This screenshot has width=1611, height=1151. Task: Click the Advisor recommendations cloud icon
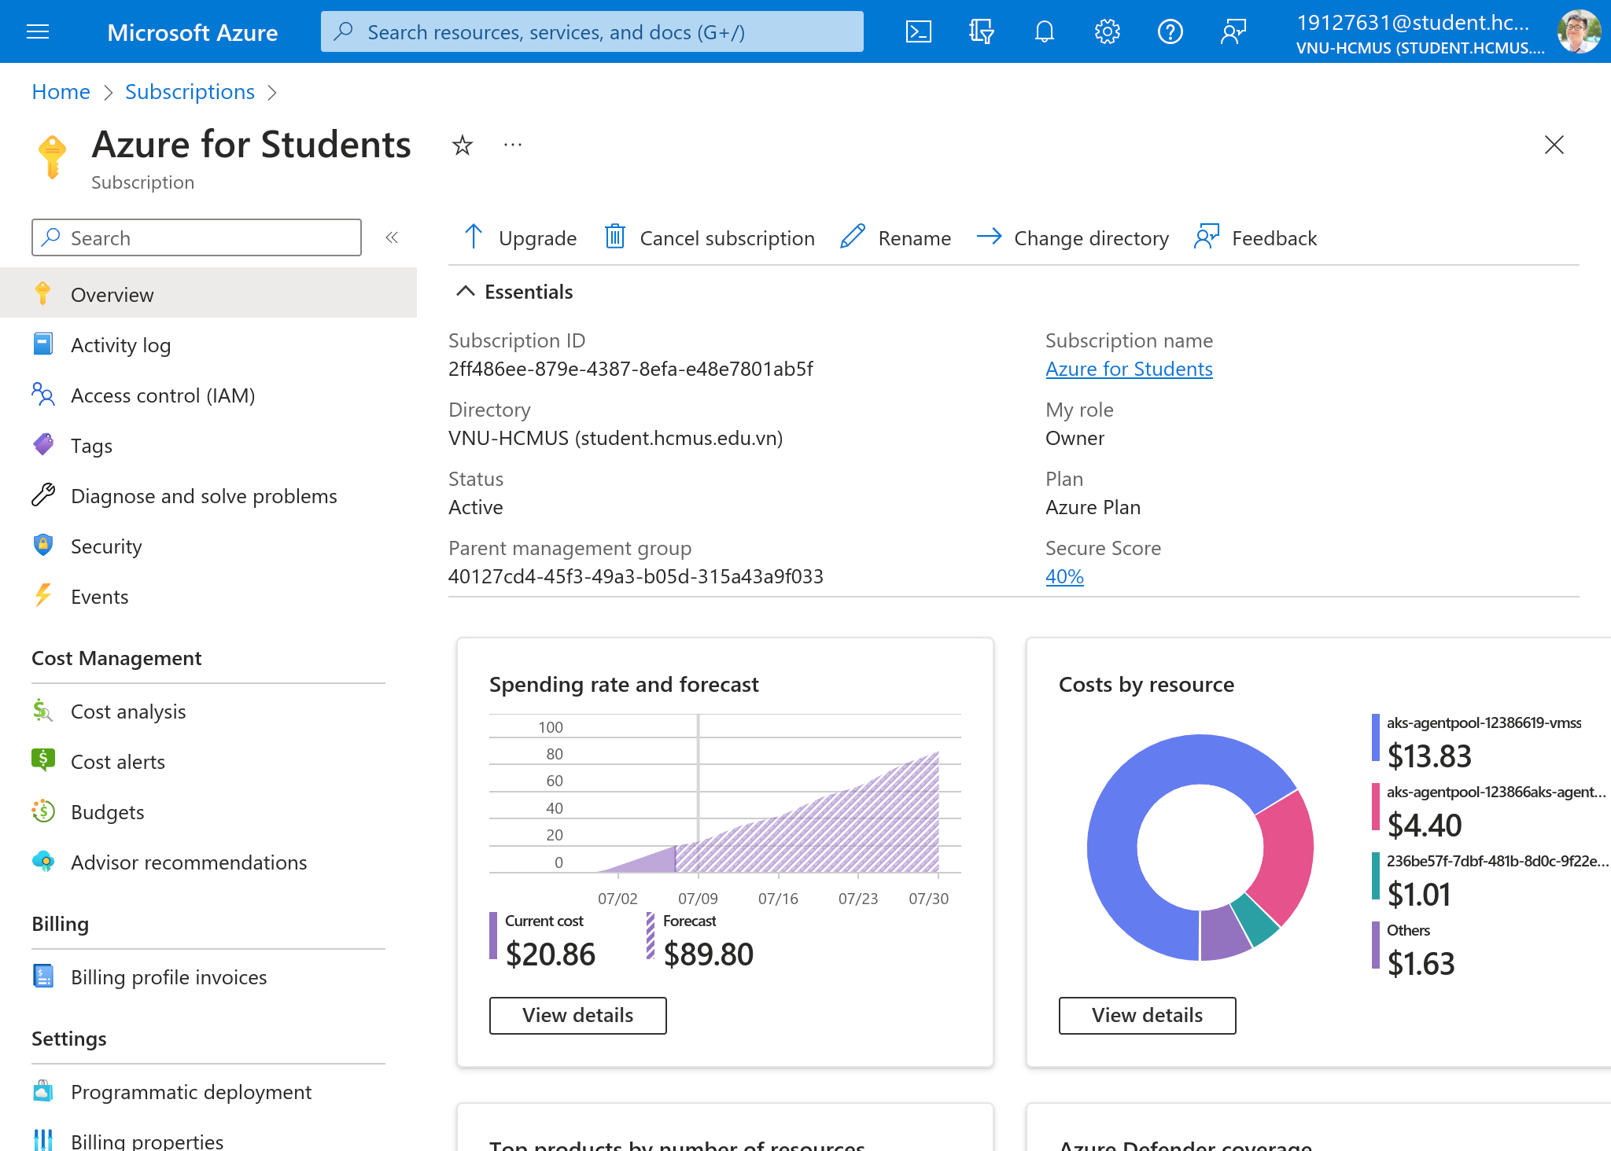click(x=43, y=861)
